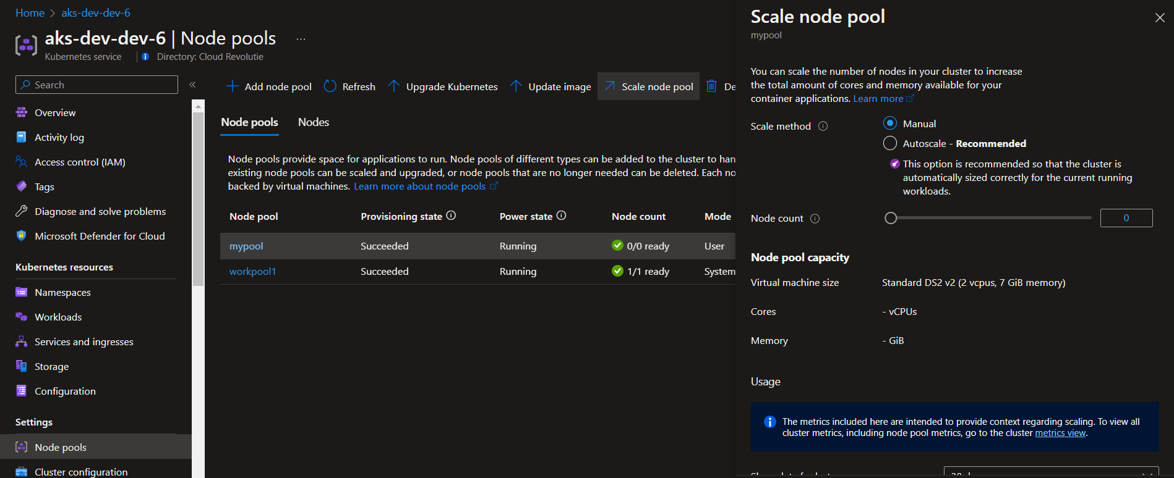Image resolution: width=1174 pixels, height=478 pixels.
Task: Open the mypool node pool link
Action: 246,246
